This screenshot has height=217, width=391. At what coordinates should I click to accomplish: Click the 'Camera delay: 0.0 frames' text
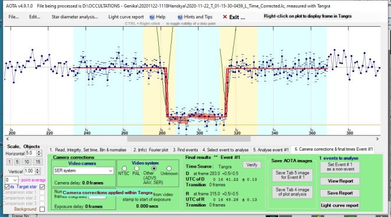[79, 183]
